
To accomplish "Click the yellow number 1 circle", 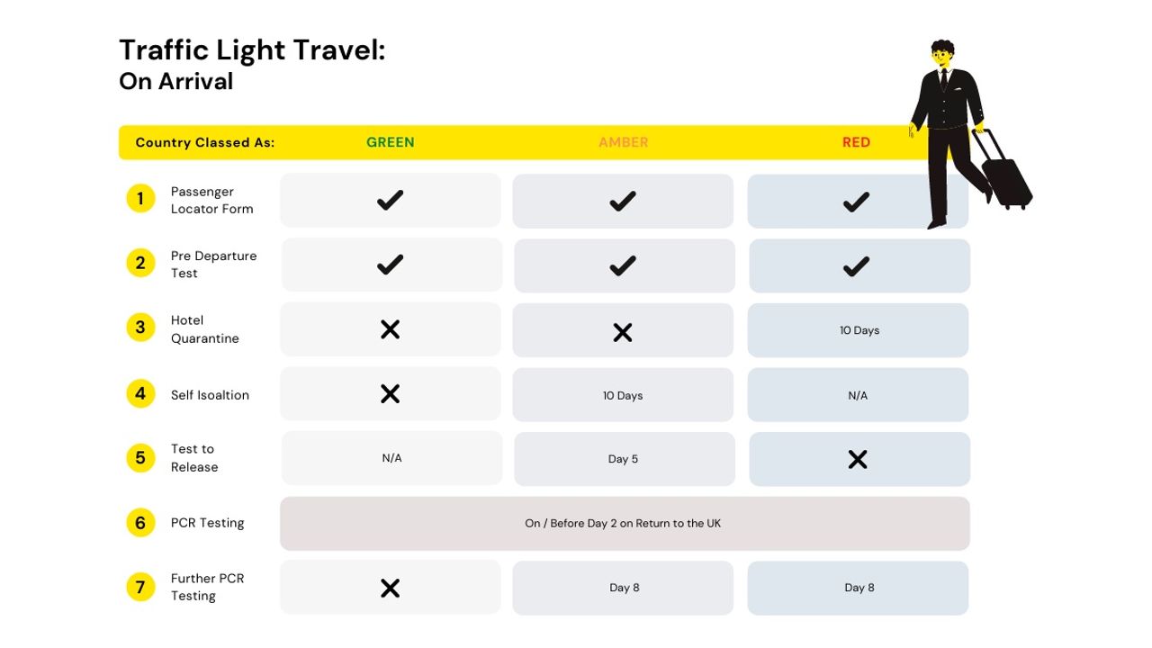I will (140, 198).
